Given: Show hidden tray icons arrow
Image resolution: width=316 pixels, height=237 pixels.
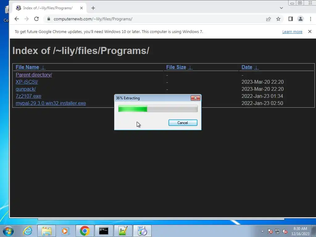Looking at the screenshot, I should point(262,231).
